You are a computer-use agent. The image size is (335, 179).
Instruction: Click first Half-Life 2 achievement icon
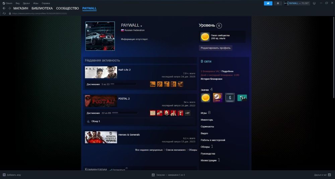(153, 84)
